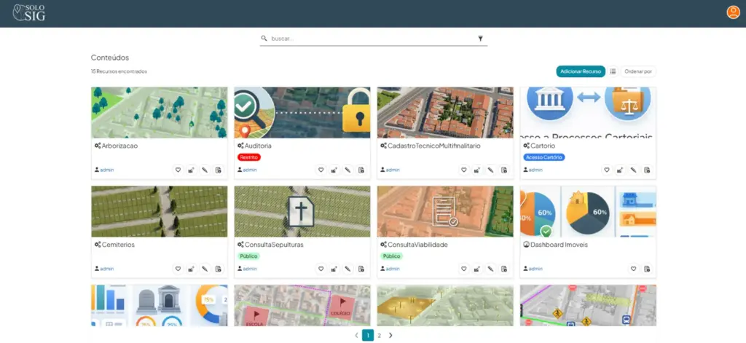Viewport: 746px width, 343px height.
Task: Toggle favorite heart on Cartorio card
Action: point(606,170)
